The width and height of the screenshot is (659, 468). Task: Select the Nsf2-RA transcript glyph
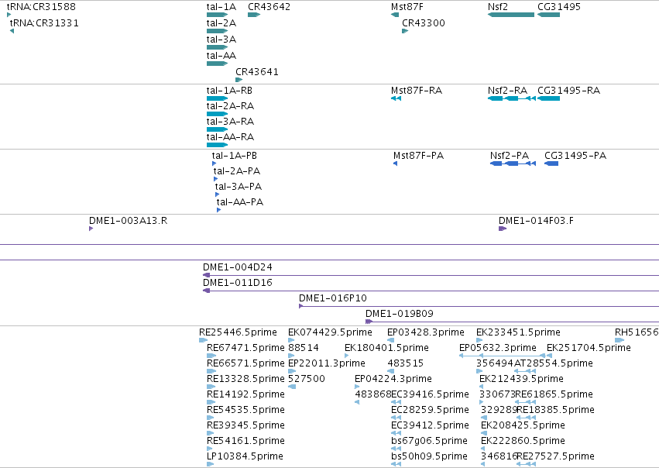[x=512, y=98]
